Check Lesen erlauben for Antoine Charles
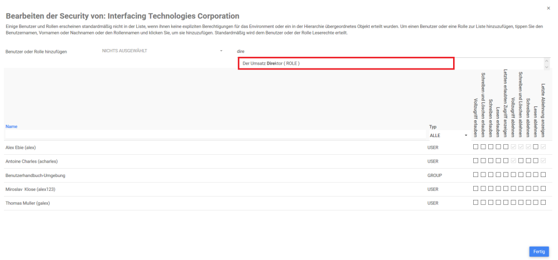558x260 pixels. (498, 161)
